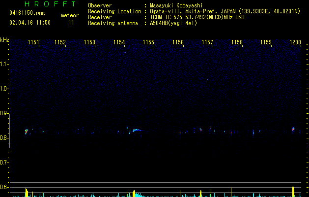
Task: Click the 1152 time marker
Action: pos(60,42)
